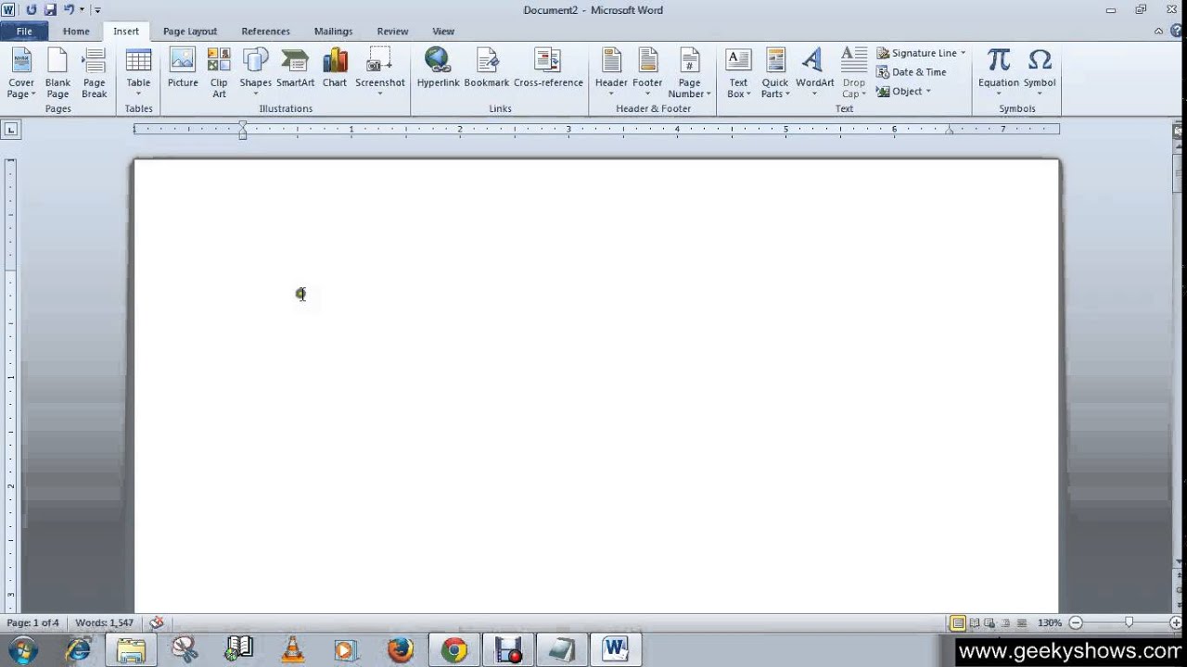1187x667 pixels.
Task: Open the Footer dropdown
Action: coord(647,73)
